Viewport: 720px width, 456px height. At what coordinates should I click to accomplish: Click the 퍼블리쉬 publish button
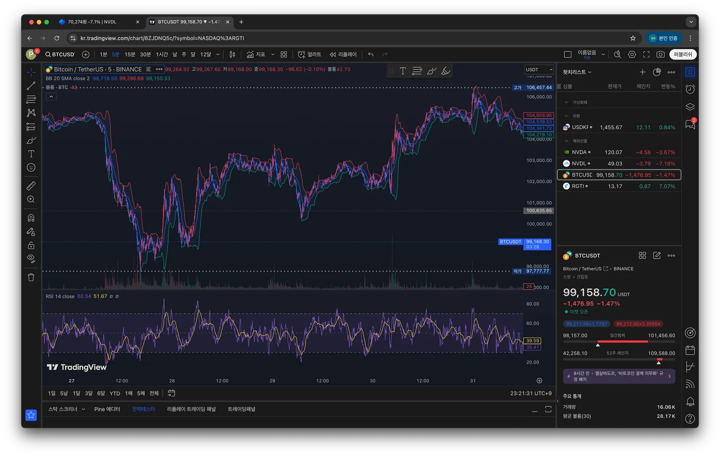pos(683,54)
